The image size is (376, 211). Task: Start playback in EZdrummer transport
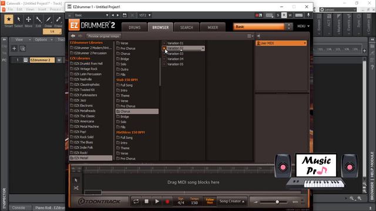tap(157, 202)
